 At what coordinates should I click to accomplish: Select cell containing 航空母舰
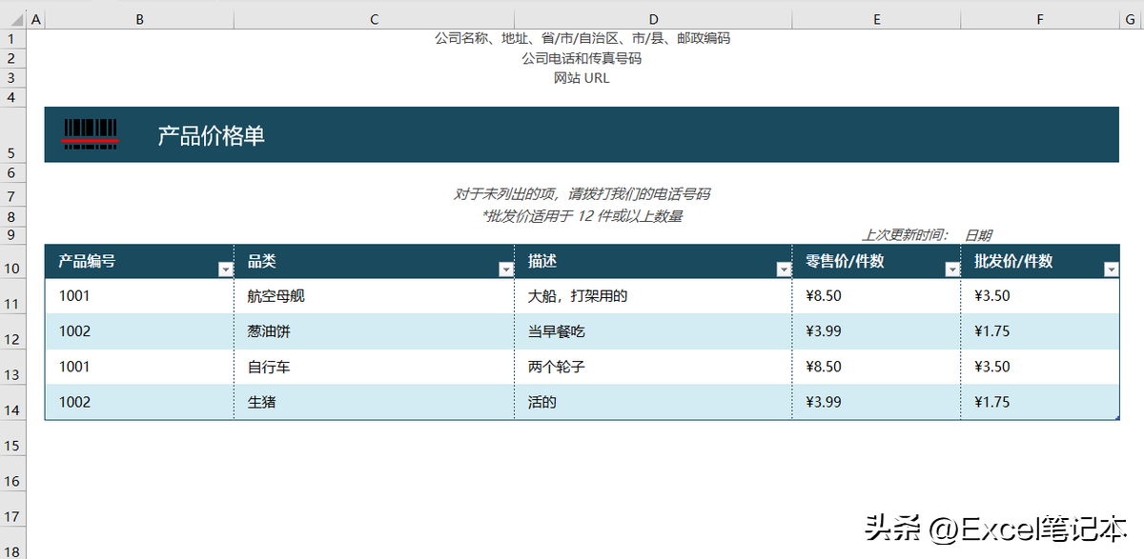[x=374, y=296]
